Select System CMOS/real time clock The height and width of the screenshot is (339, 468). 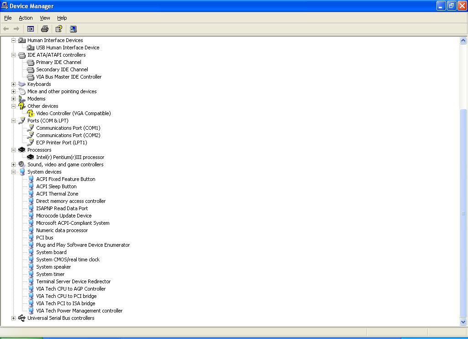click(x=68, y=260)
